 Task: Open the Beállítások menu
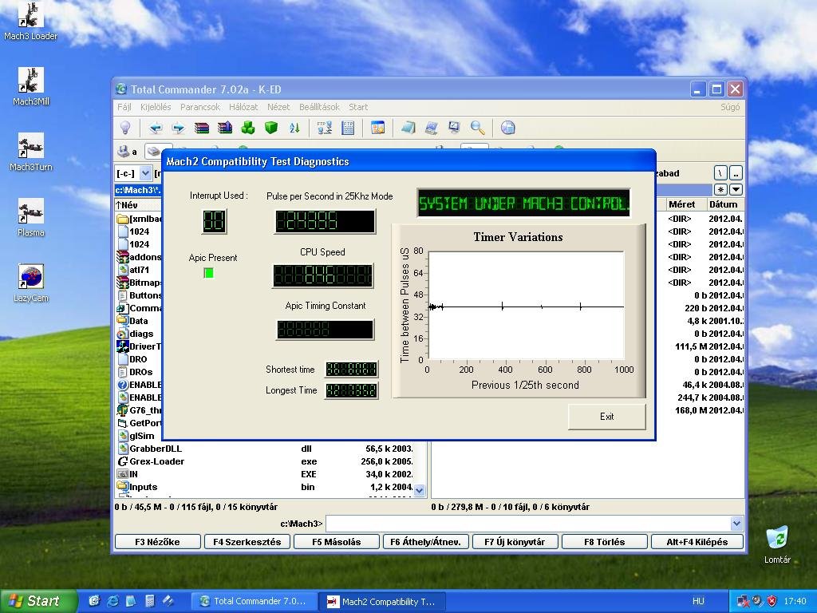pyautogui.click(x=319, y=107)
